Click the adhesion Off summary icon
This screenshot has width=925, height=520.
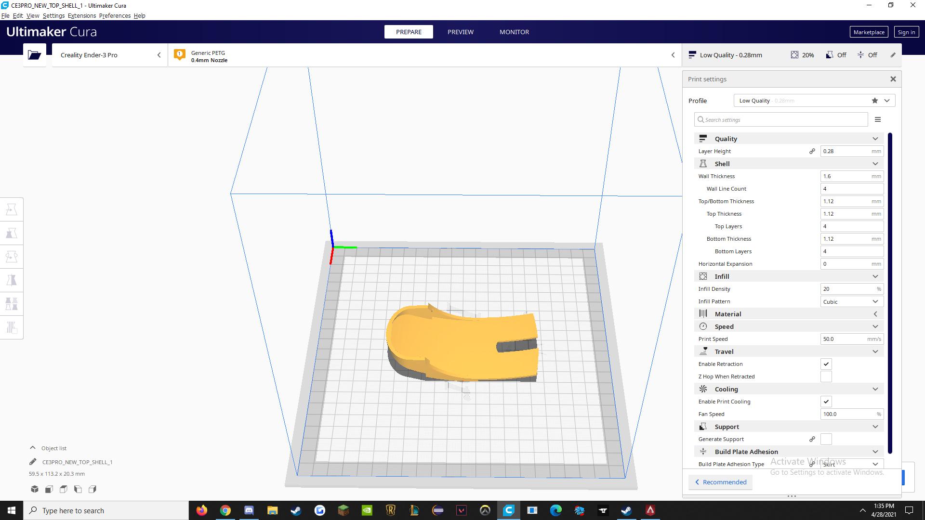point(860,55)
